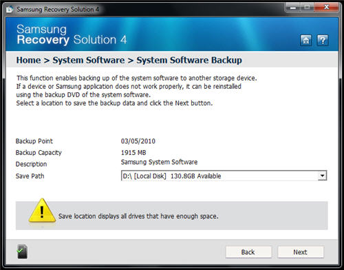This screenshot has height=270, width=344.
Task: Open Help with the question mark icon
Action: point(323,41)
